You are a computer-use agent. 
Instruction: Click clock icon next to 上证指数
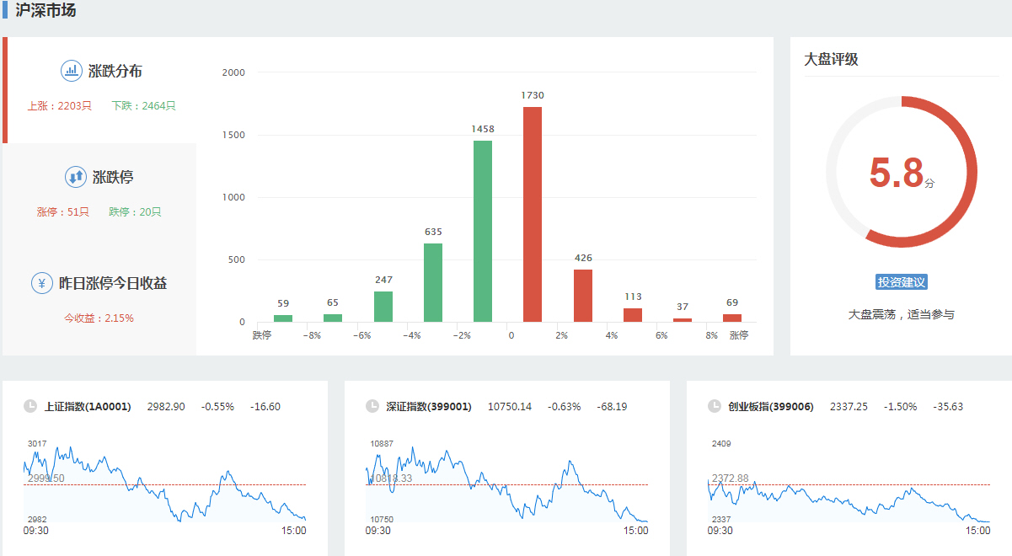click(30, 406)
